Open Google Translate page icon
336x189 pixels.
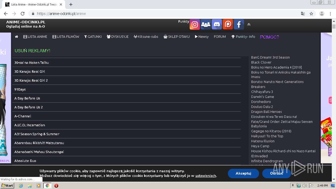[x=303, y=14]
